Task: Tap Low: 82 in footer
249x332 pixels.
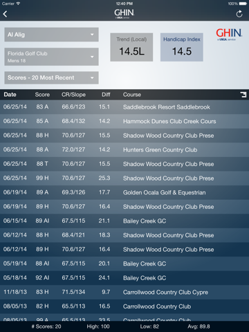Action: click(149, 326)
